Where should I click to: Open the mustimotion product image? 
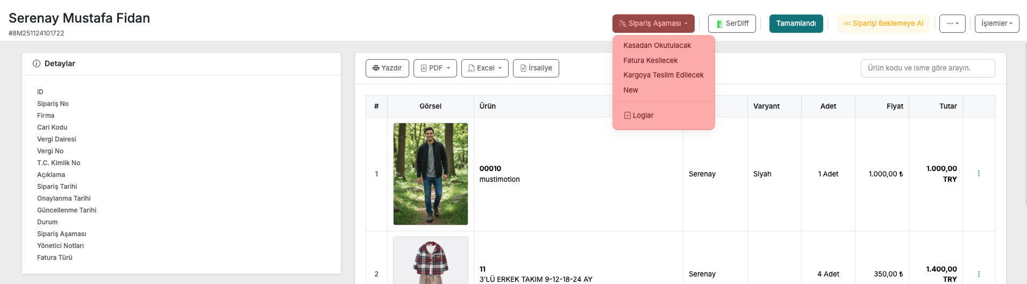pyautogui.click(x=430, y=174)
